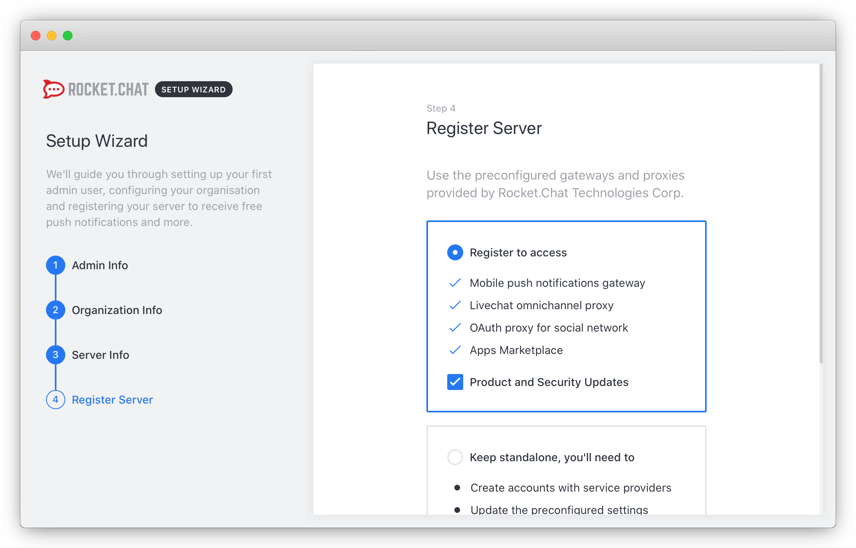Click step 4 outlined circle icon
This screenshot has width=856, height=548.
pos(56,400)
